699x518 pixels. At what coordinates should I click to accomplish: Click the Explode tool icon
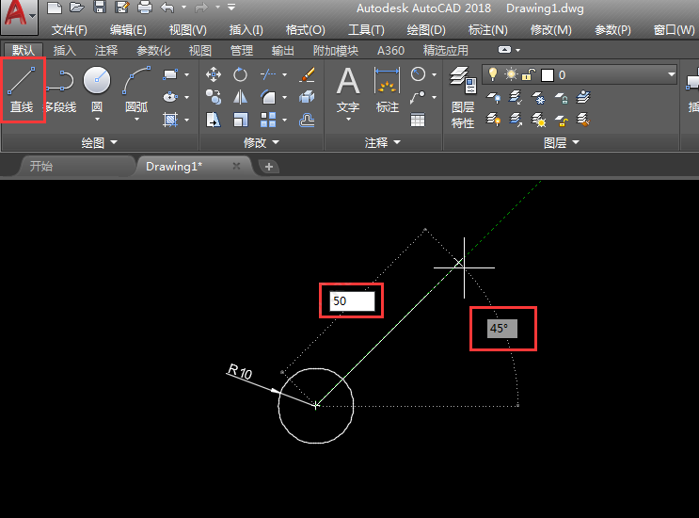[x=307, y=97]
